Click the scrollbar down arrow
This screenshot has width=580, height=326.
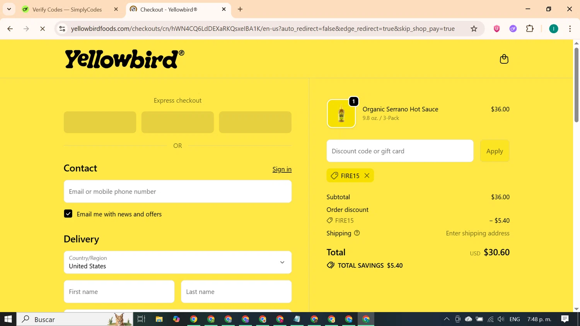(x=576, y=309)
